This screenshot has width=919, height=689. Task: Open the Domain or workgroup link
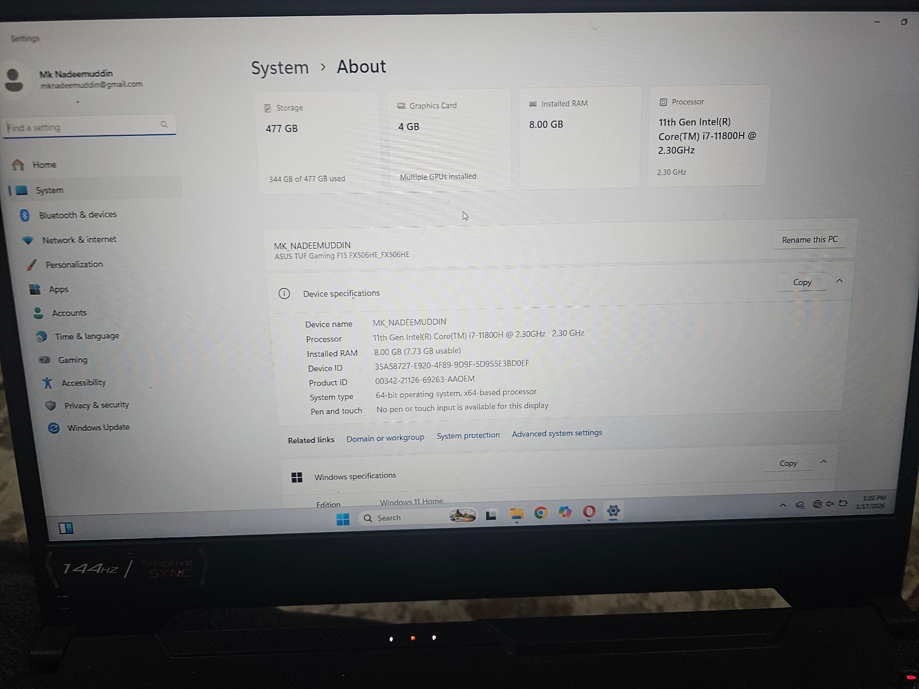[385, 438]
